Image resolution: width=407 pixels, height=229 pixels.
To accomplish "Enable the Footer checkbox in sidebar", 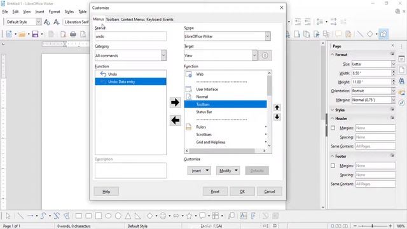I will click(333, 165).
